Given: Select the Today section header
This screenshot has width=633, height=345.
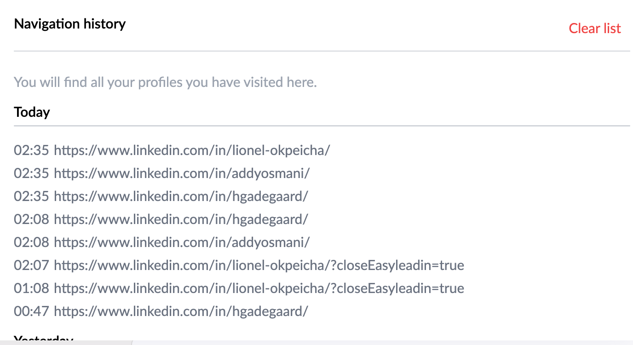Looking at the screenshot, I should [x=32, y=112].
